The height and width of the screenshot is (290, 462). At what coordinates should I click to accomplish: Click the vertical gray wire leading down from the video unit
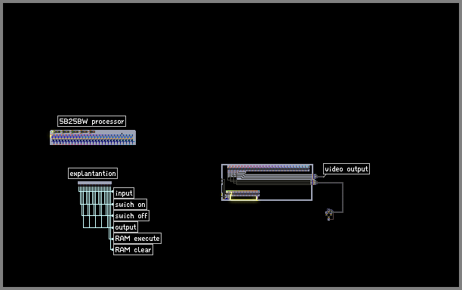pos(343,197)
